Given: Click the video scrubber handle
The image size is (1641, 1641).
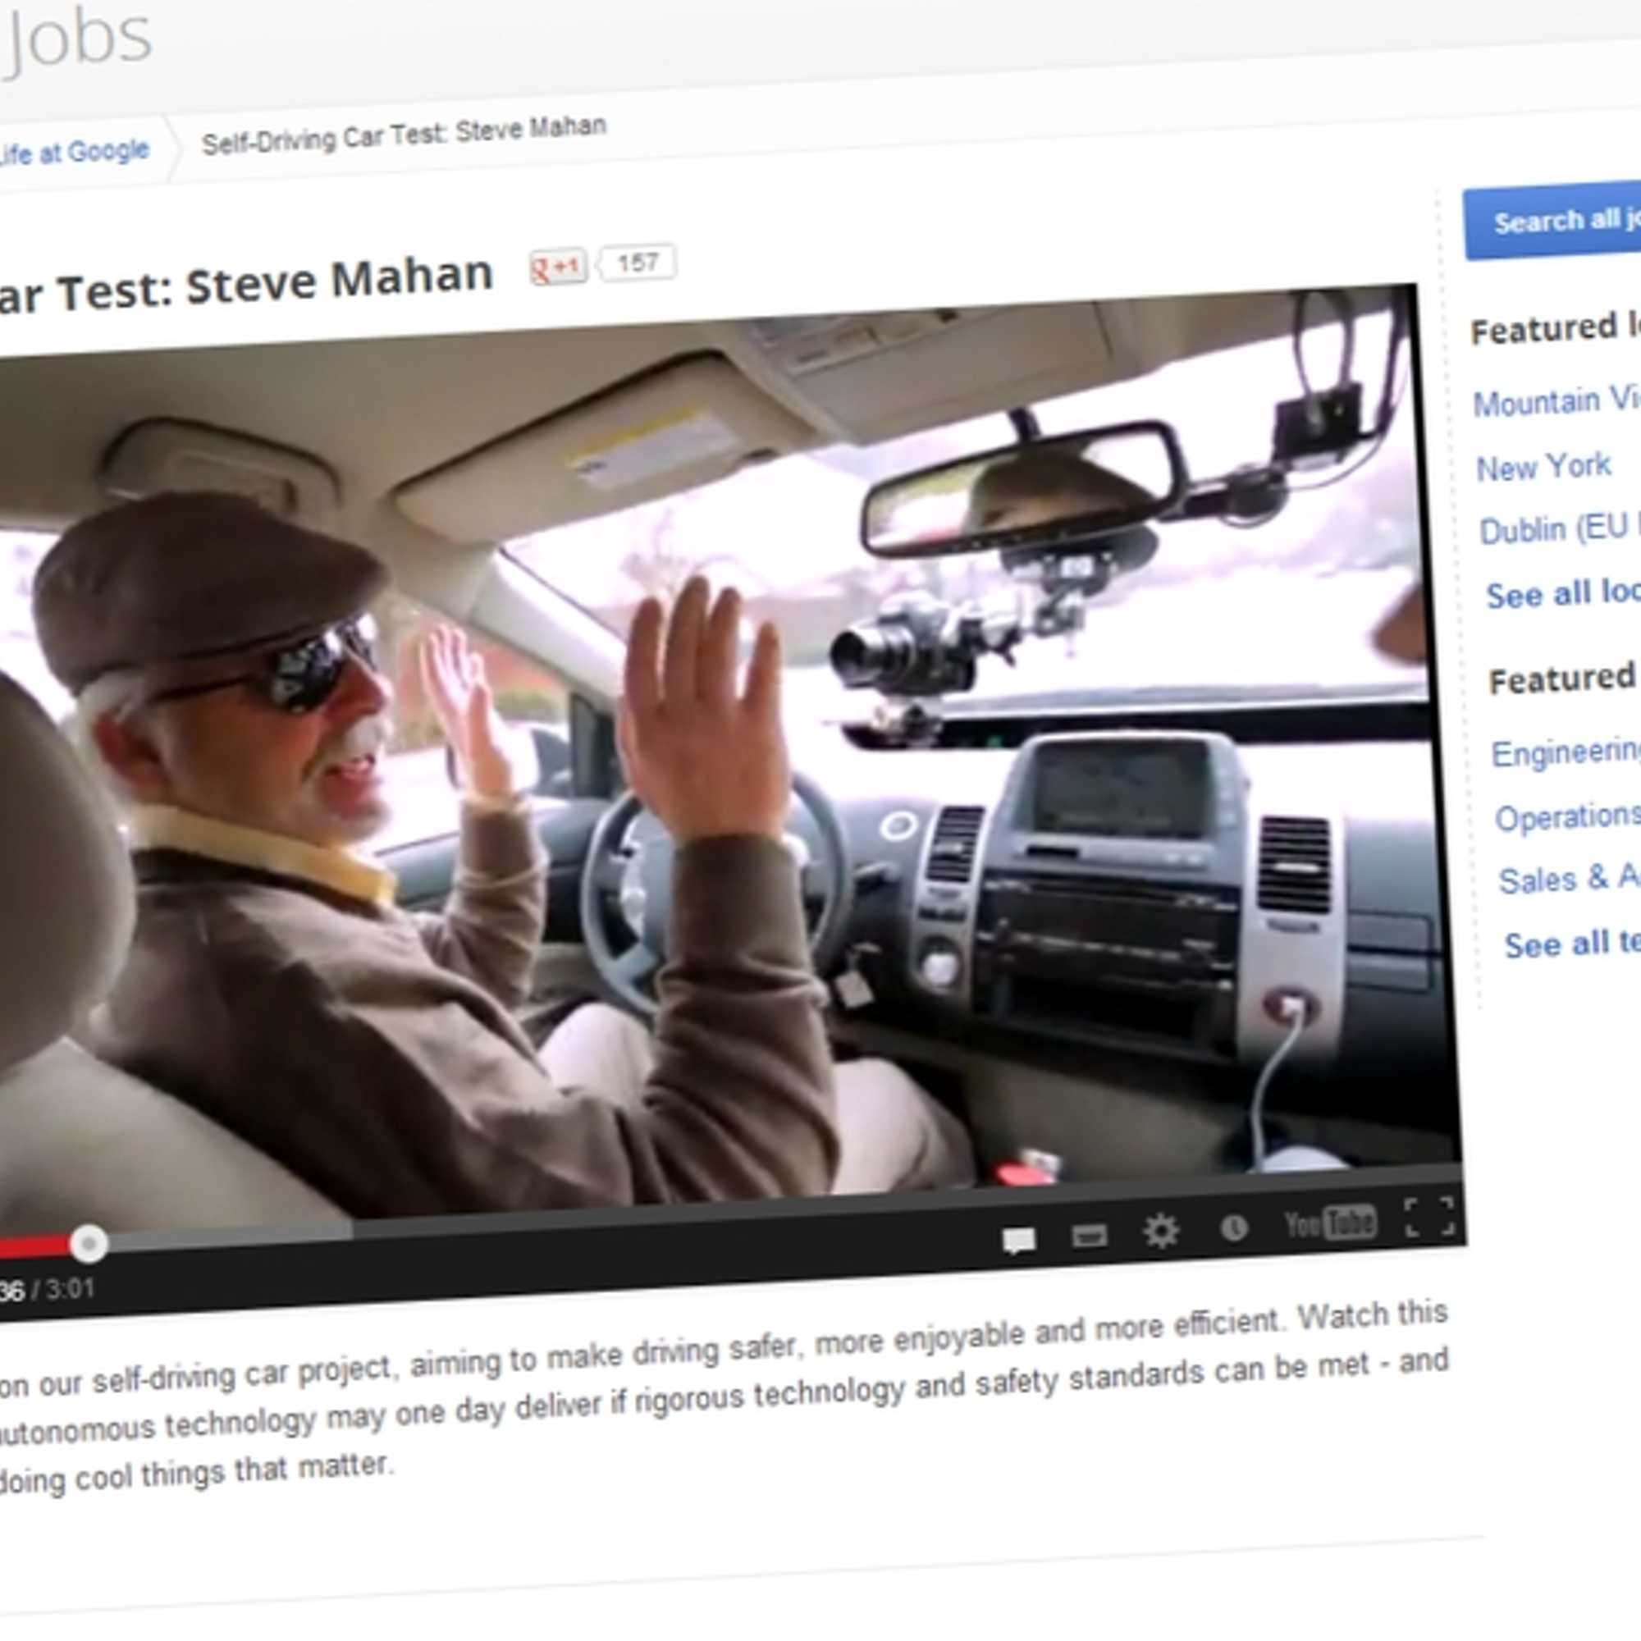Looking at the screenshot, I should coord(89,1244).
